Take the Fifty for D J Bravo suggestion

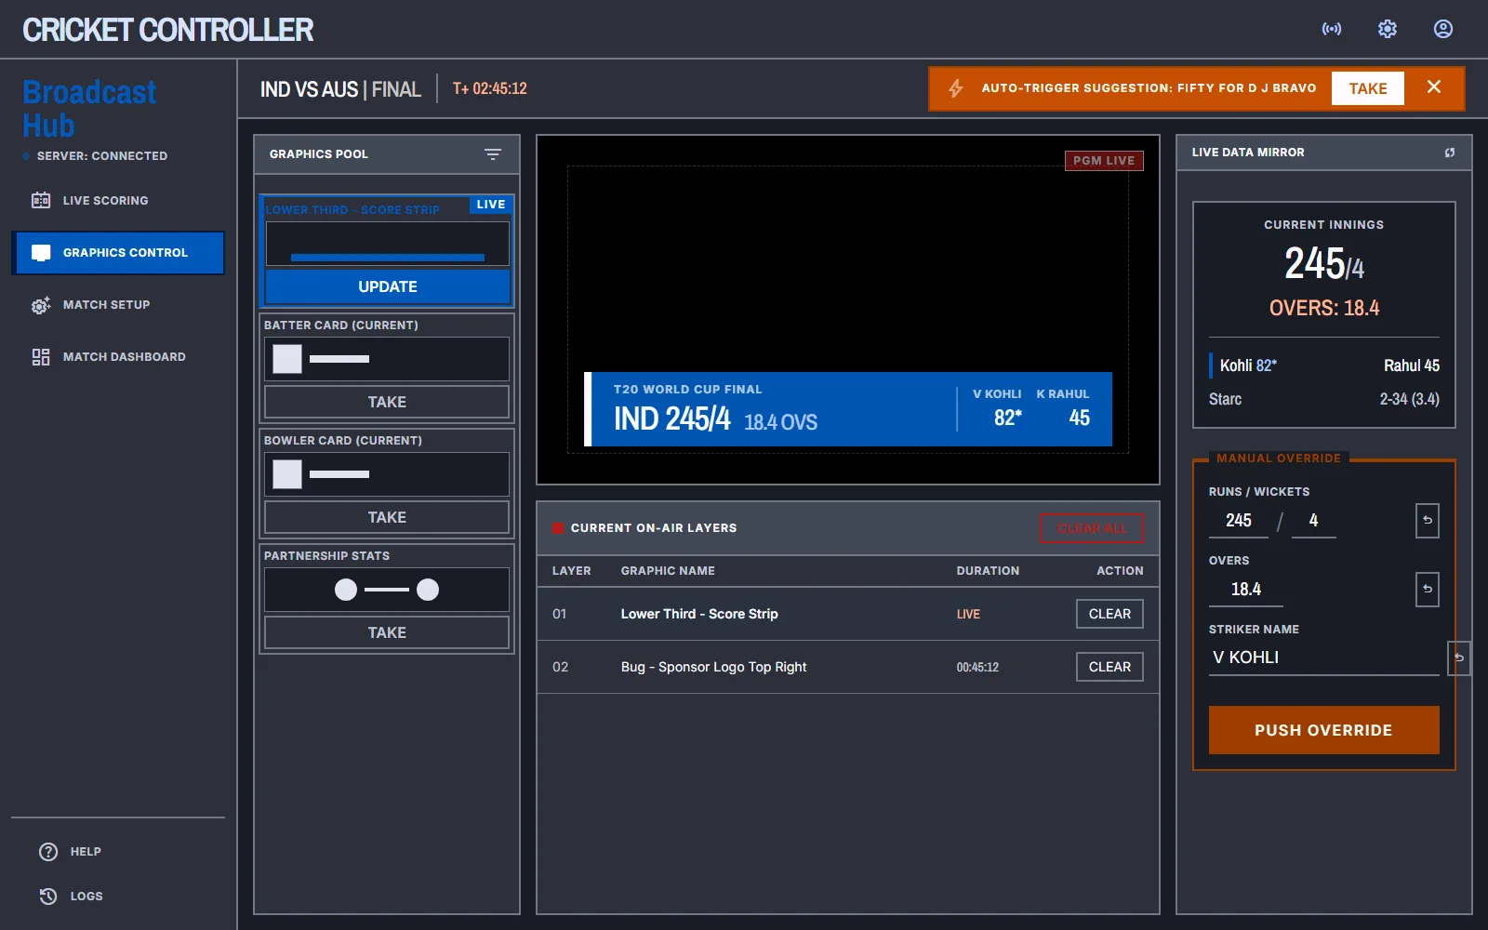tap(1368, 88)
